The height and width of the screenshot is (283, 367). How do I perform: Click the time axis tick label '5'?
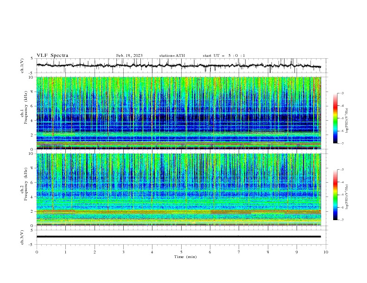(x=181, y=252)
